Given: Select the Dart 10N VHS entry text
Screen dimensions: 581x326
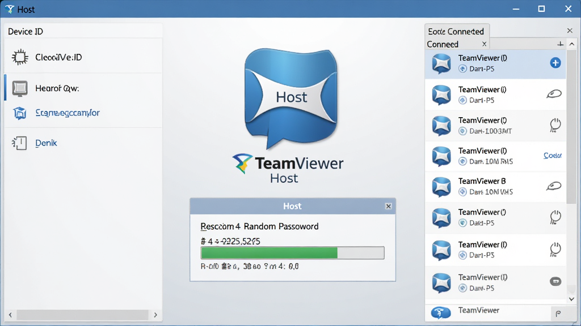Looking at the screenshot, I should click(491, 192).
